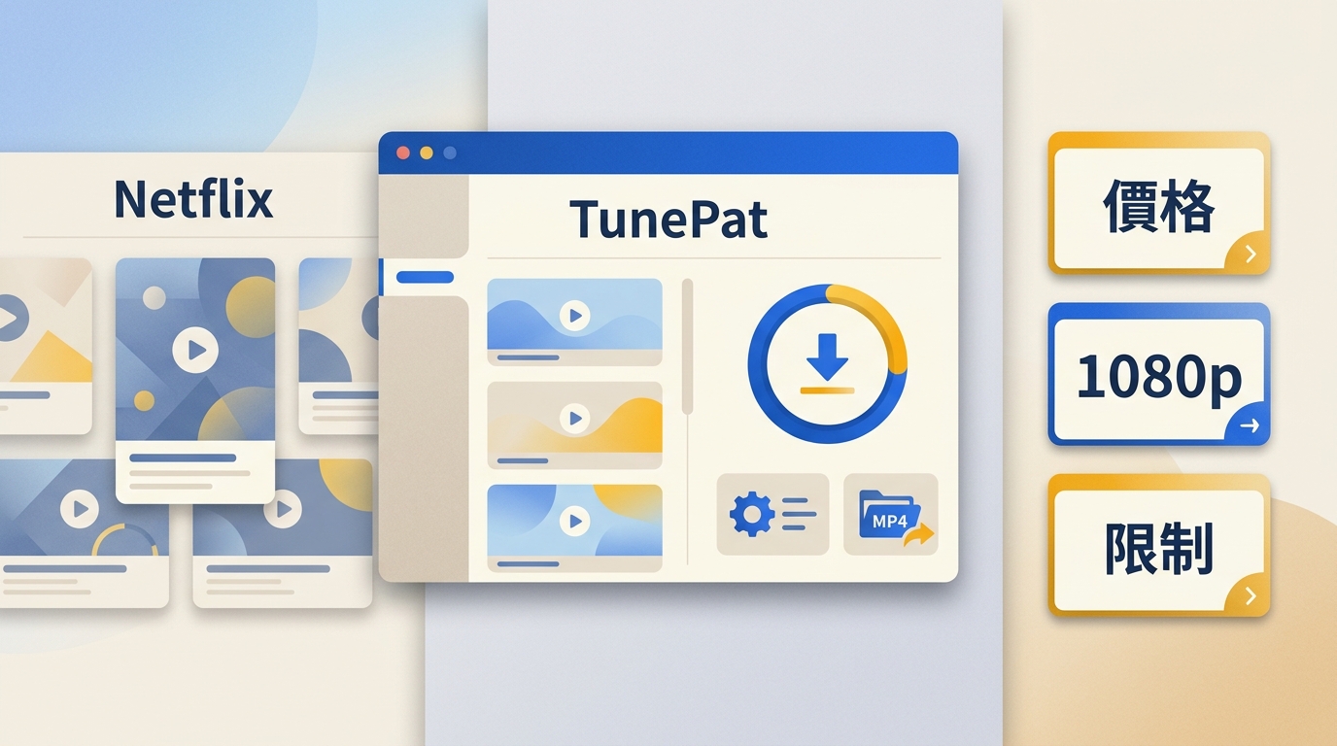Open the 1080p card
Screen dimensions: 1337x746
click(1158, 374)
